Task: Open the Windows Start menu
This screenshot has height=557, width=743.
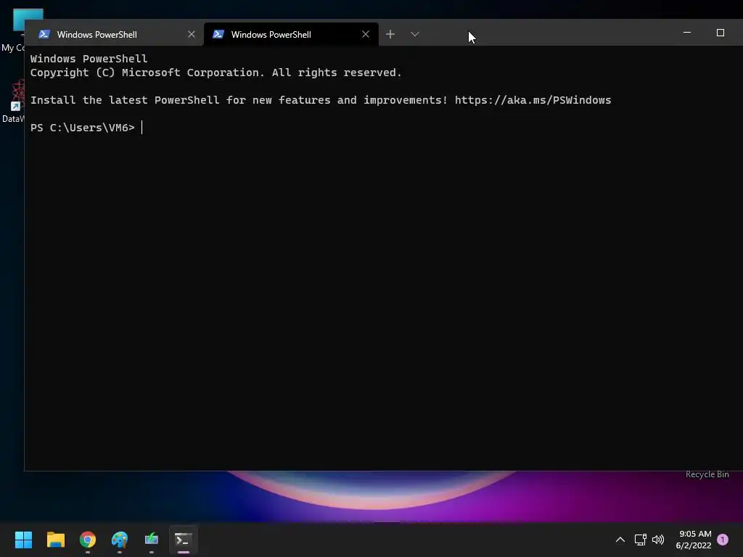Action: 23,540
